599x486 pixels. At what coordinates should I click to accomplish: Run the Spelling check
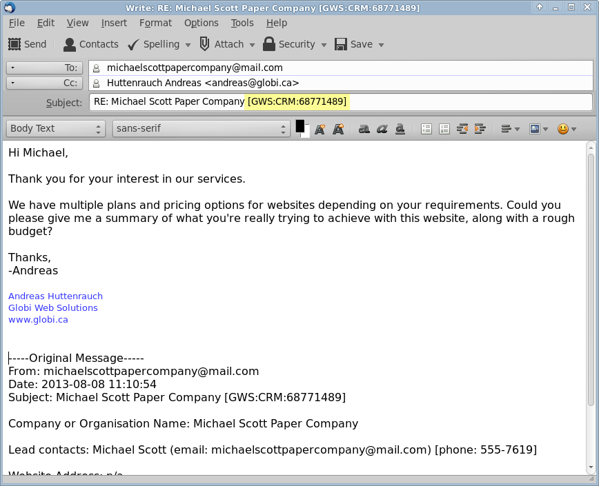coord(154,44)
